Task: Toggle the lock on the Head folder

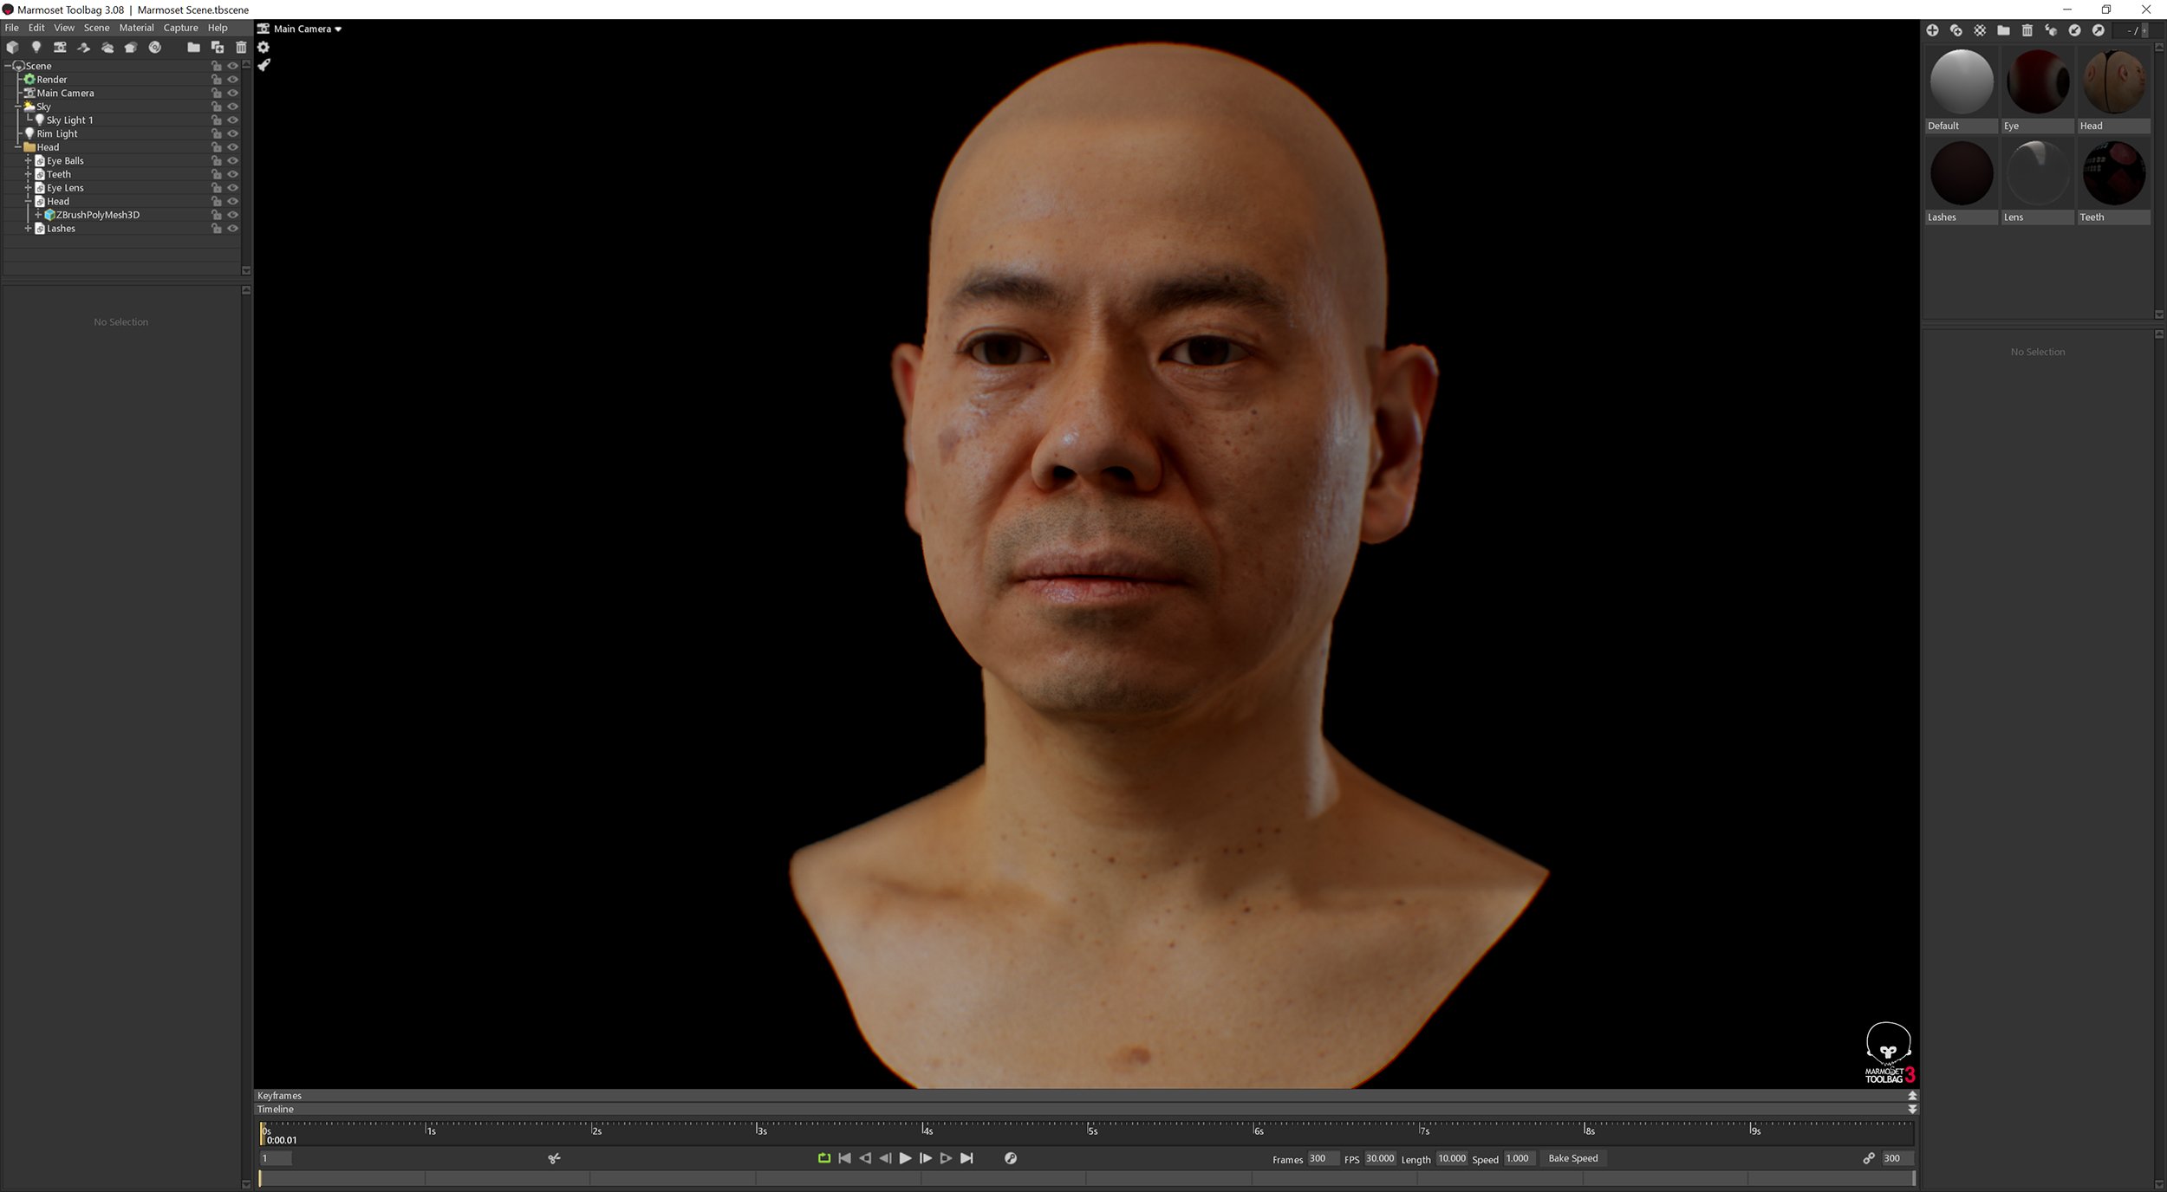Action: 216,146
